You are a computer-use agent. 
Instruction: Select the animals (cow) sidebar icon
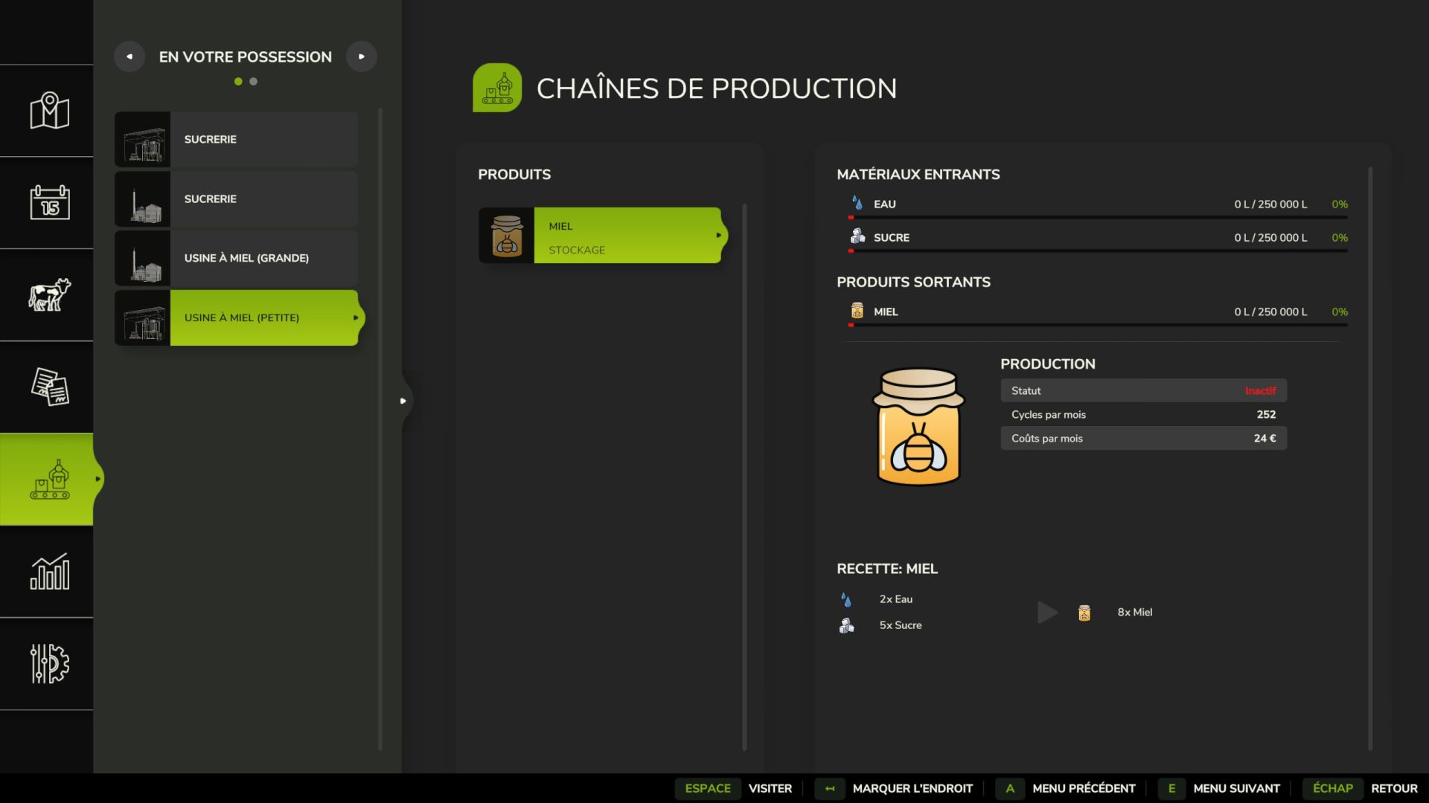47,294
